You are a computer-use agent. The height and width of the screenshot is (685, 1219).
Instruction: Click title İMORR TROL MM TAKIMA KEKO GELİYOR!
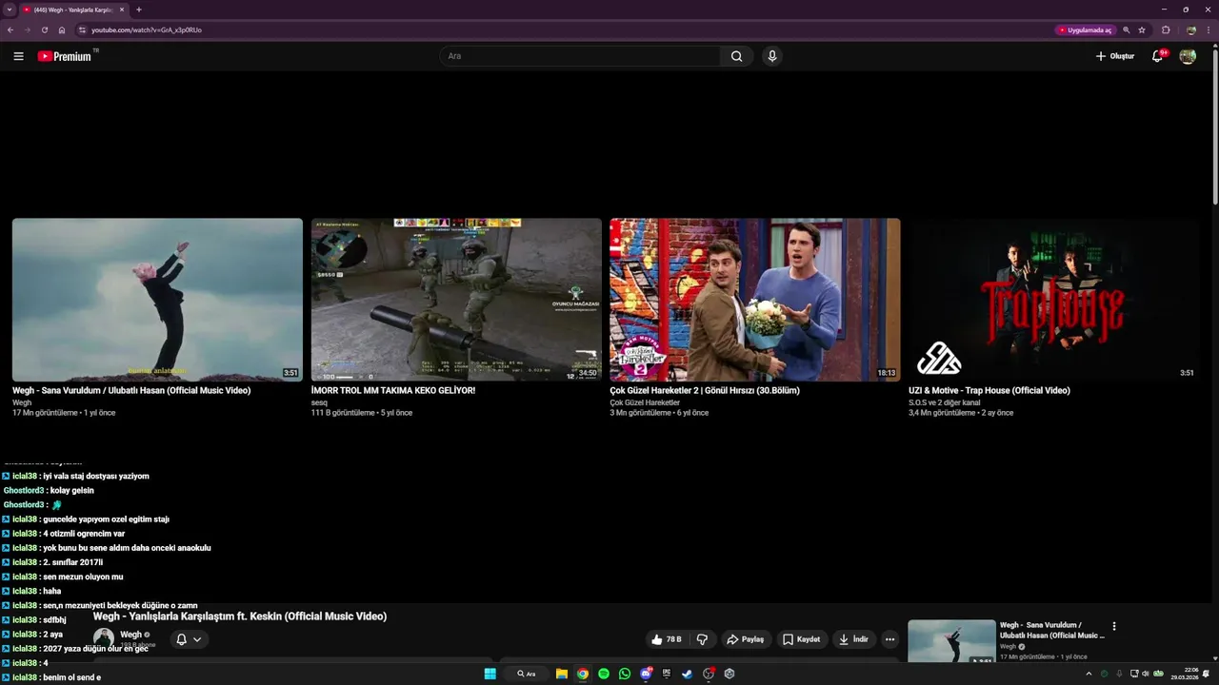coord(393,390)
